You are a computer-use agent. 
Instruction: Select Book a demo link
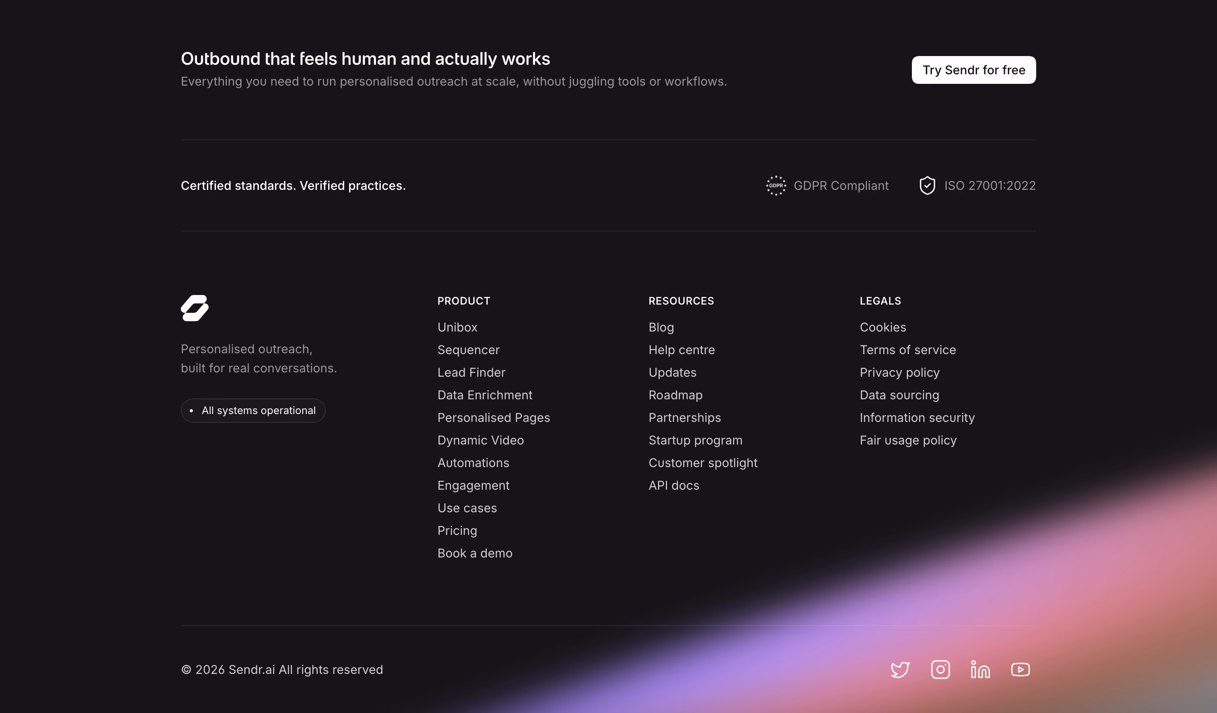pos(475,553)
